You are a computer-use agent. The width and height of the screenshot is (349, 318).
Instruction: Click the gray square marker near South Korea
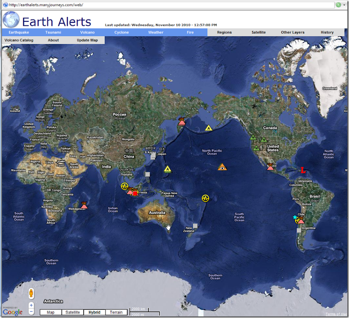153,157
